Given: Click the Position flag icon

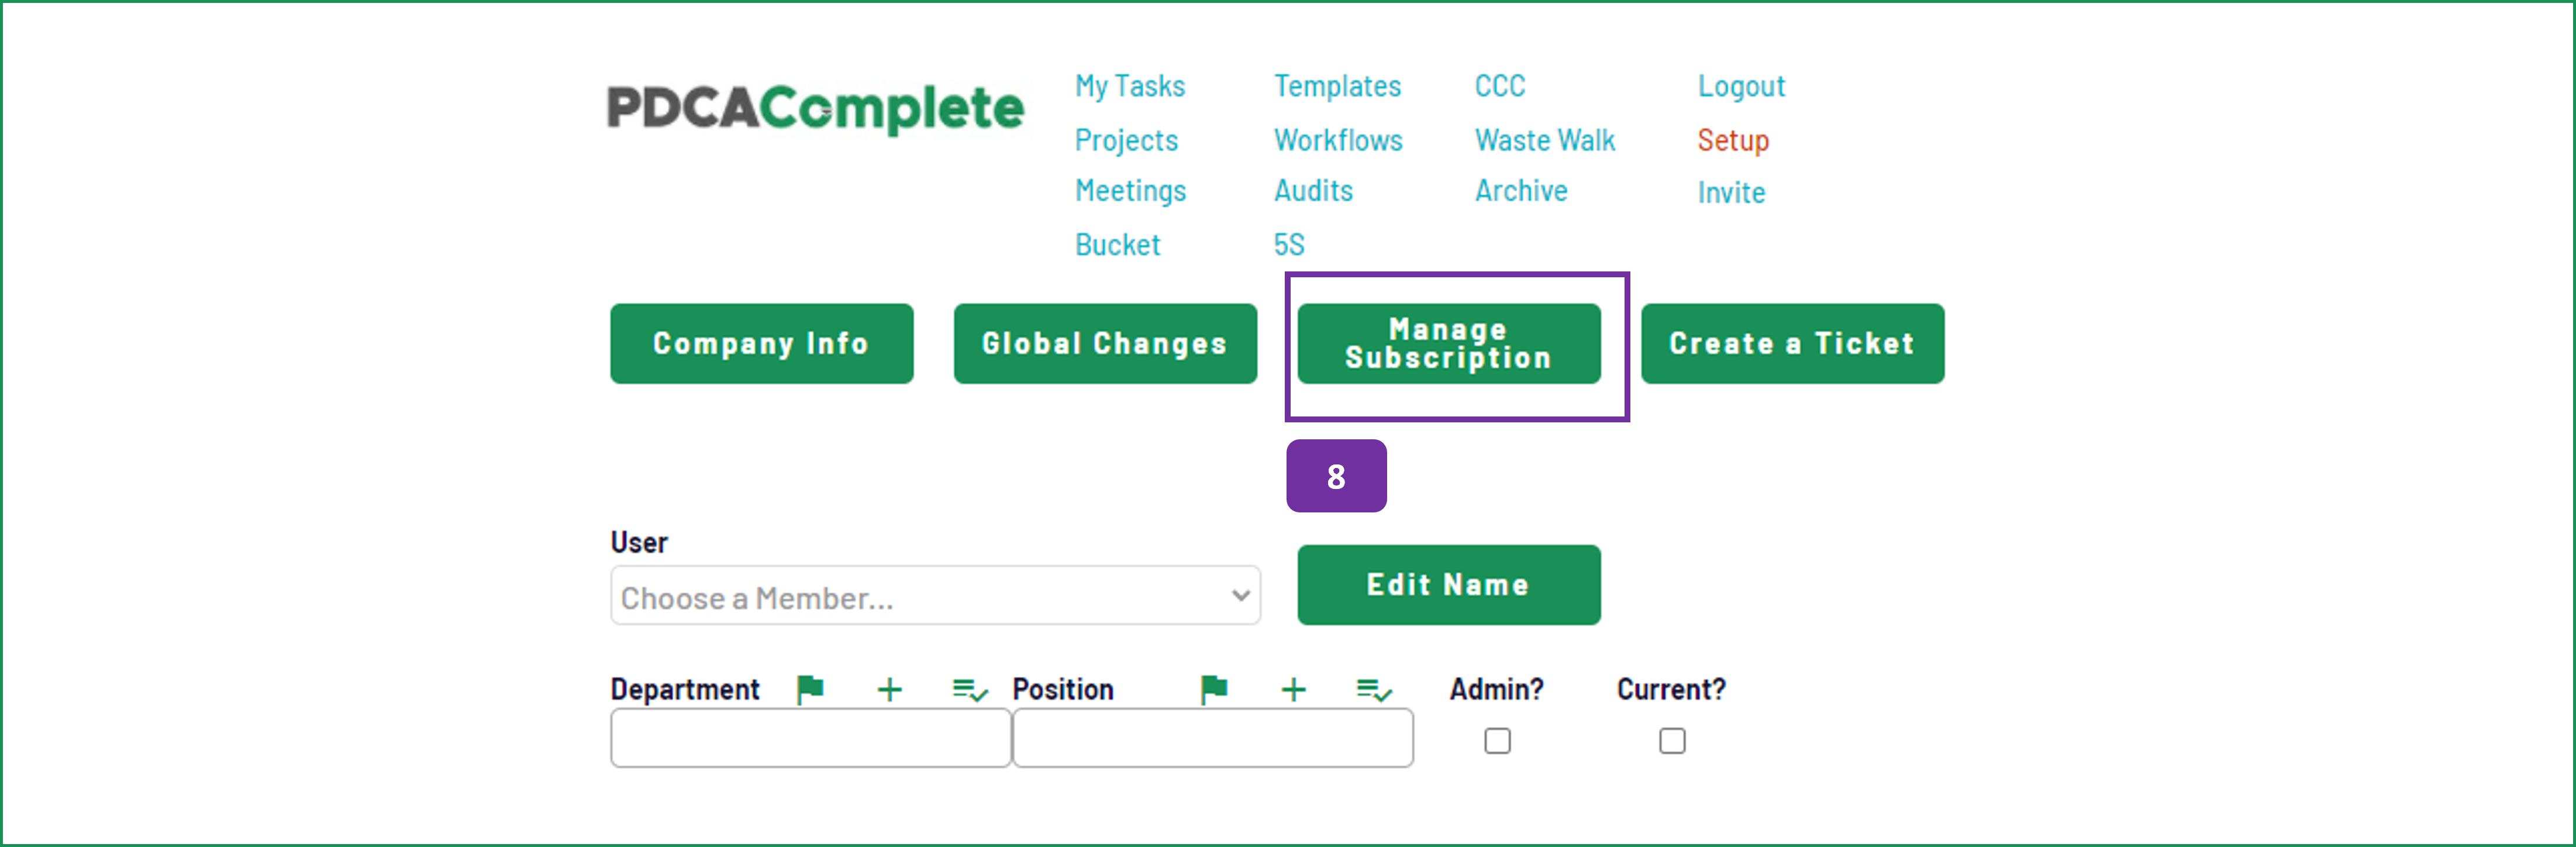Looking at the screenshot, I should (x=1214, y=689).
